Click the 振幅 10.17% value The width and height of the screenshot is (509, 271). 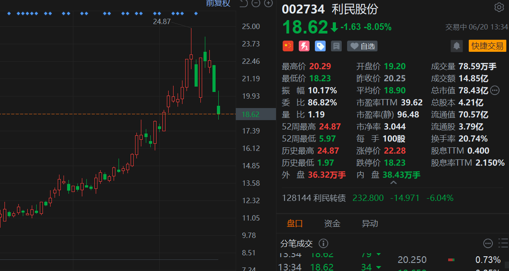323,91
